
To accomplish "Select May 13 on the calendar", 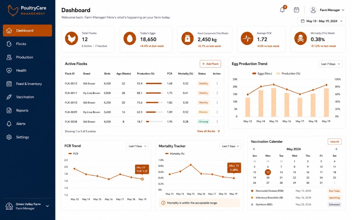I will pos(268,172).
